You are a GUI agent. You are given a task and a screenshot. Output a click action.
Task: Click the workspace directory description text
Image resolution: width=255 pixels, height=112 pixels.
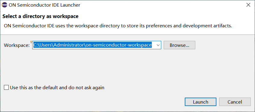118,26
